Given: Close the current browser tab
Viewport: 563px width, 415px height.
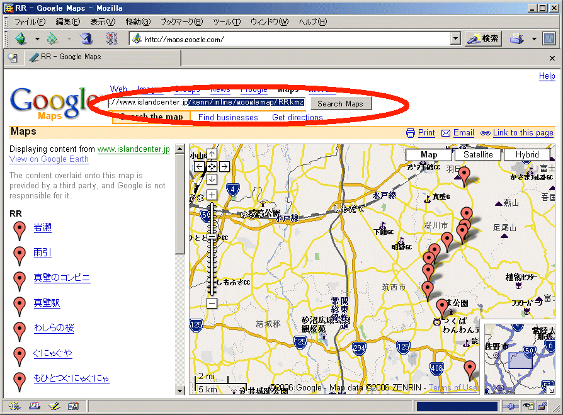Looking at the screenshot, I should pyautogui.click(x=552, y=58).
